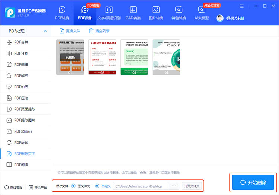Click the 打开文件夹 button
279x195 pixels.
(192, 186)
